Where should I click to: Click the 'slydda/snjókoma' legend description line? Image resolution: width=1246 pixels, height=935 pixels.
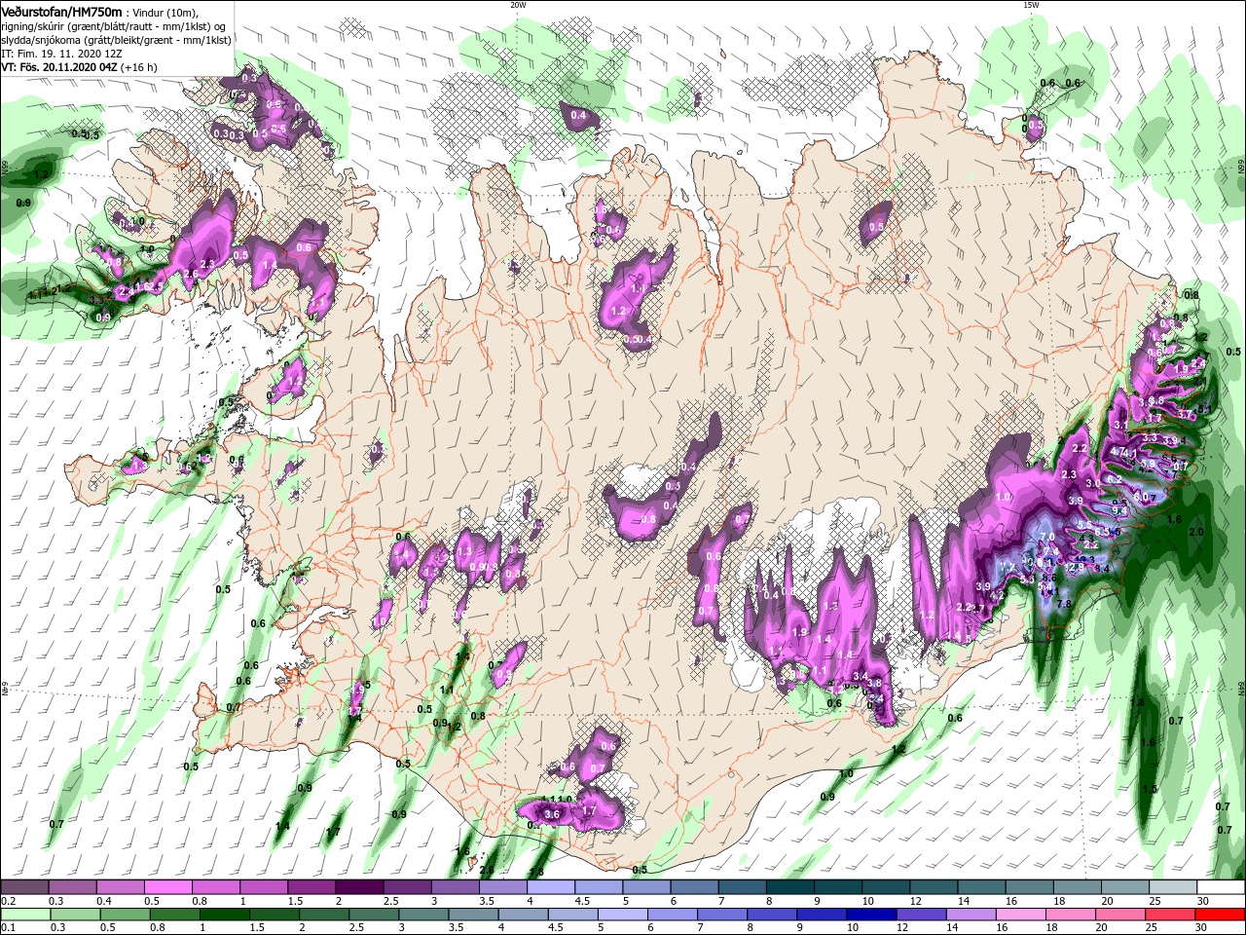click(116, 41)
